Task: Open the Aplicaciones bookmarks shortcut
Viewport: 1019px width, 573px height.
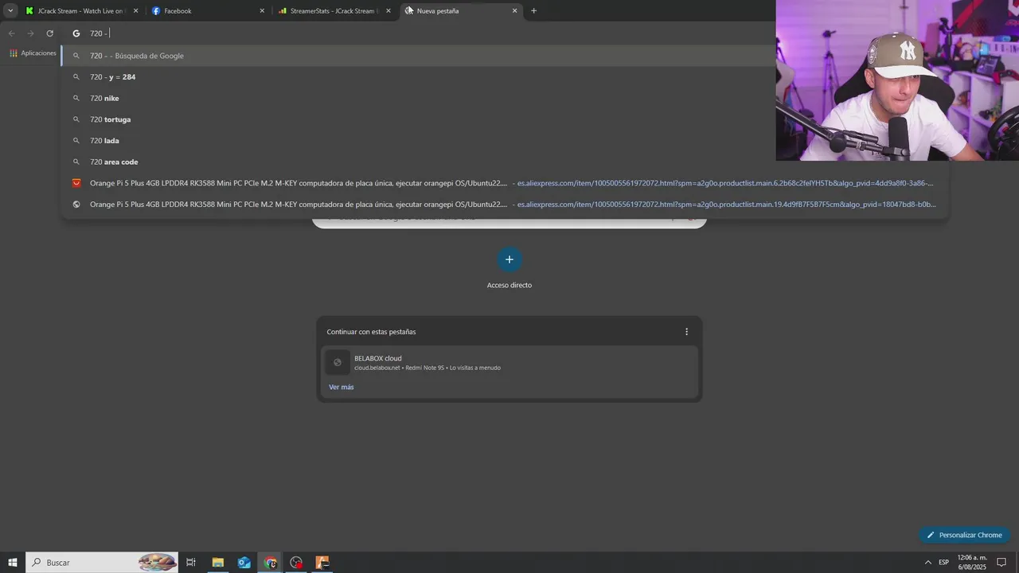Action: pyautogui.click(x=33, y=53)
